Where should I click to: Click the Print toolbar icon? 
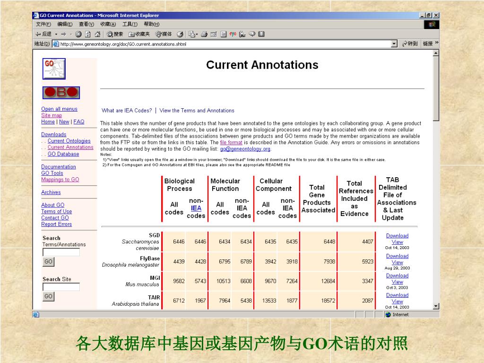[204, 34]
